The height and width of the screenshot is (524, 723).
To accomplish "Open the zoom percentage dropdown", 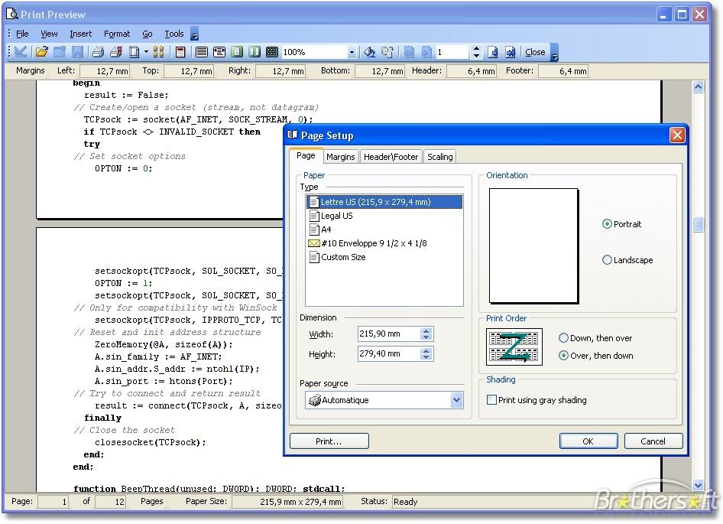I will tap(352, 52).
